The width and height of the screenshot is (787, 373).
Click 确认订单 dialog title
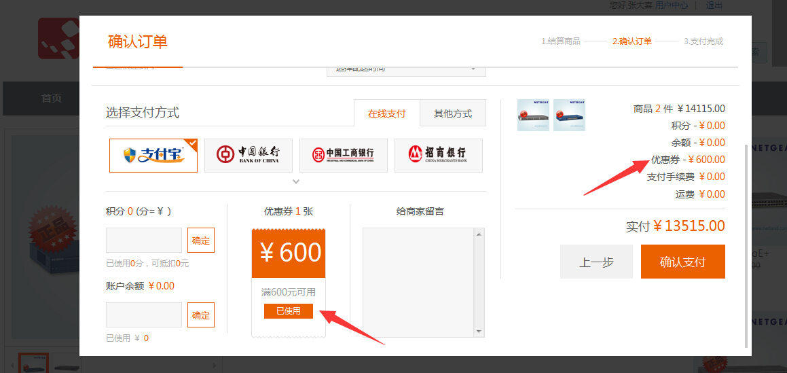coord(138,41)
